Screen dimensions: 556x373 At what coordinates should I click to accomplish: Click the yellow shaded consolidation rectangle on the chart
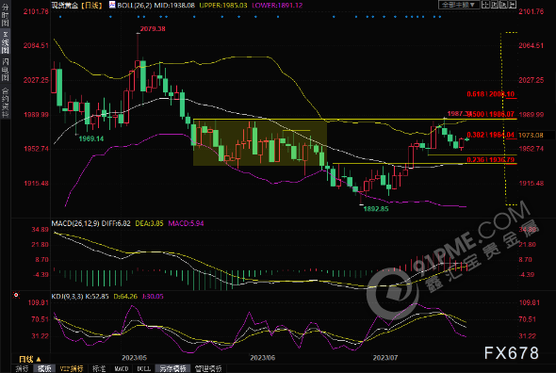tap(259, 142)
